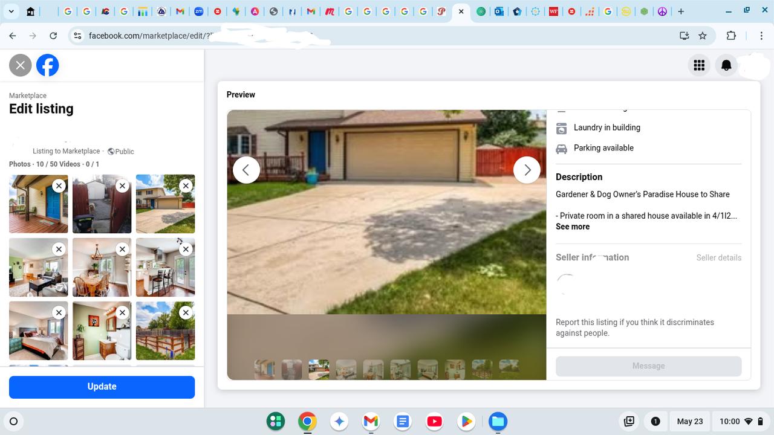Click the Facebook logo icon
This screenshot has height=435, width=774.
(x=48, y=65)
